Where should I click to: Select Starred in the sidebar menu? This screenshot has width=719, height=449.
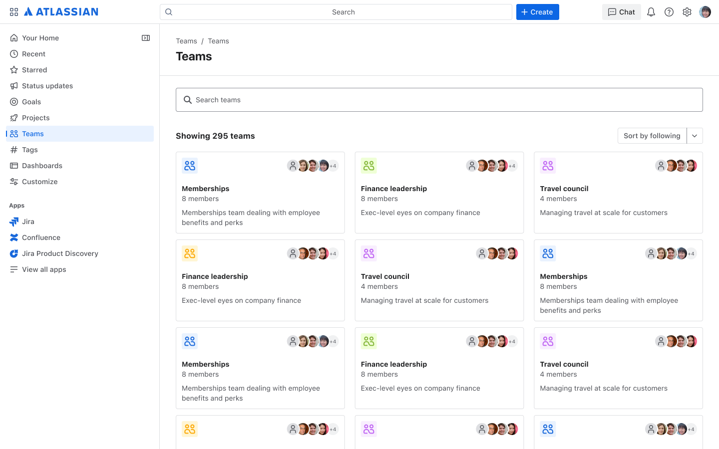(34, 70)
